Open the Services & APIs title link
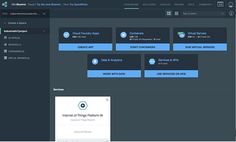Screen dimensions: 236x142 (x=168, y=60)
